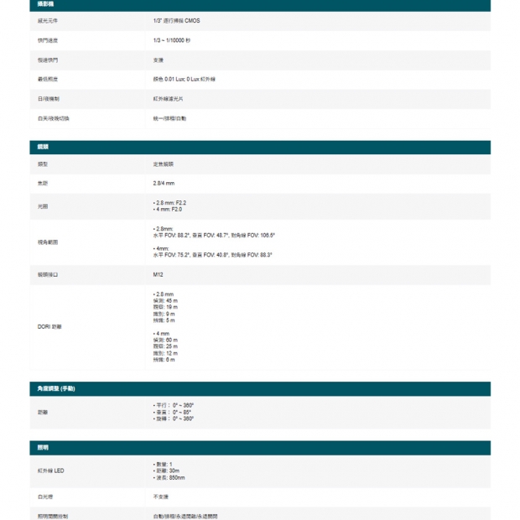
Task: Click the 1/3" 逐行掃描 CMOS value
Action: [x=177, y=19]
